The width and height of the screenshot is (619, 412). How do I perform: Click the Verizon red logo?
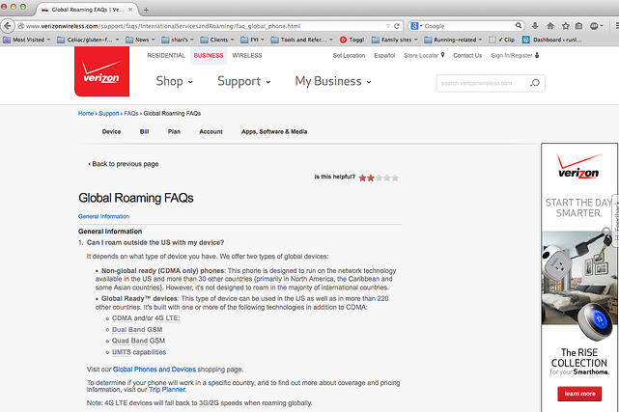[101, 71]
